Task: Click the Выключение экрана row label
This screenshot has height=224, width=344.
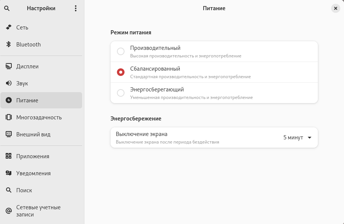Action: [142, 134]
